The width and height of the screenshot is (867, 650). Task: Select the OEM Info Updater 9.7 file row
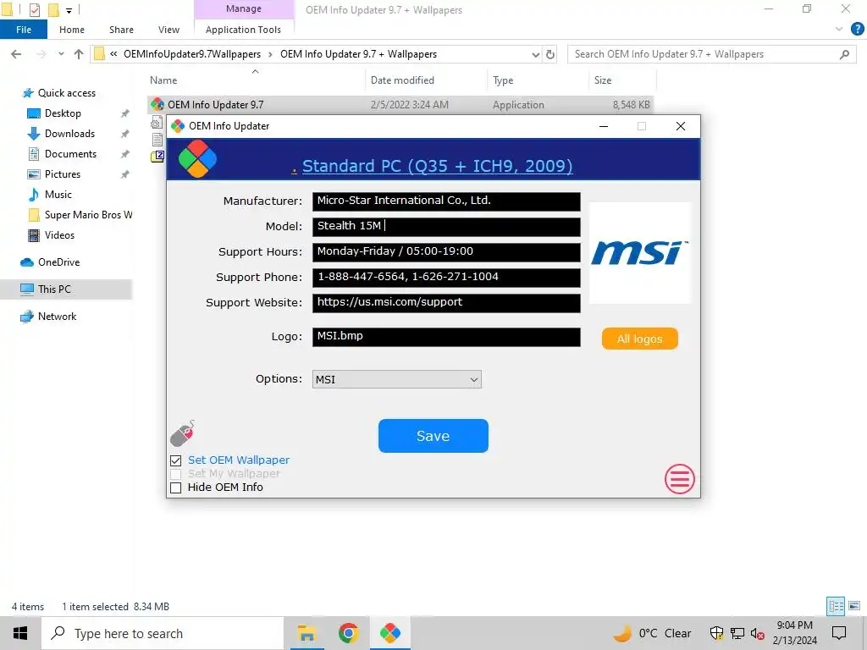point(400,104)
